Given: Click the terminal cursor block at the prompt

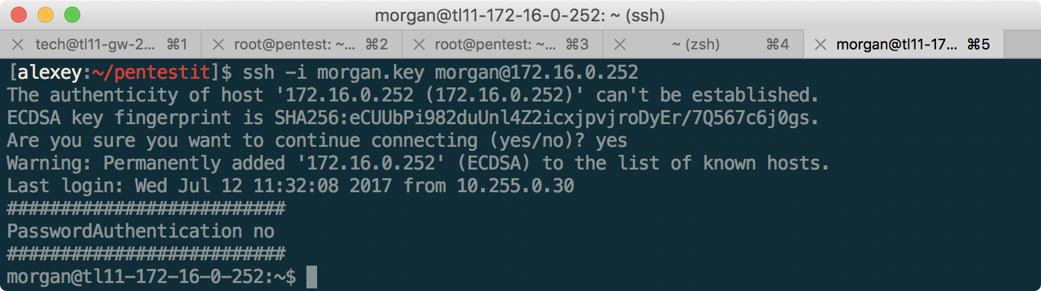Looking at the screenshot, I should pos(311,277).
